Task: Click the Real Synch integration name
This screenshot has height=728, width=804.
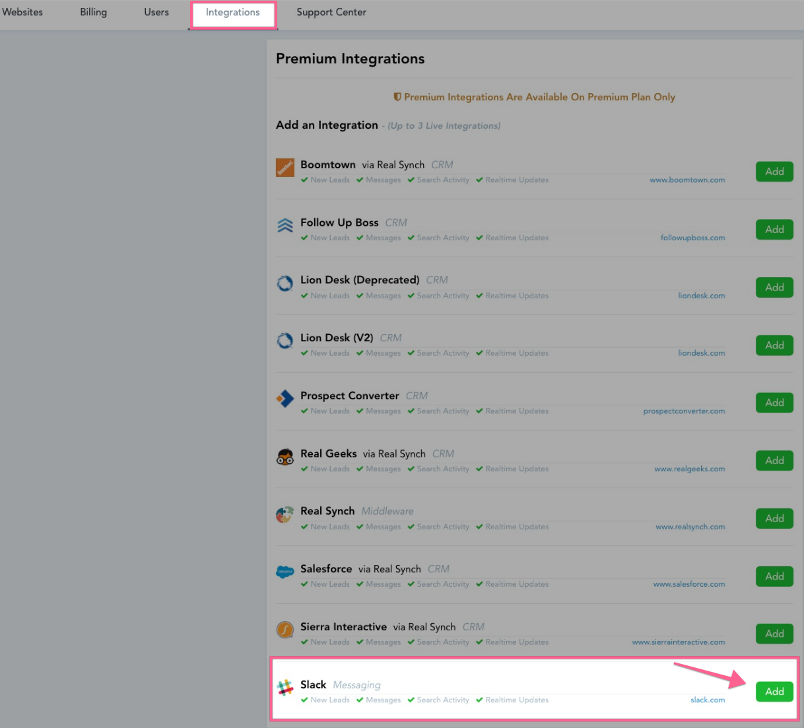Action: [327, 512]
